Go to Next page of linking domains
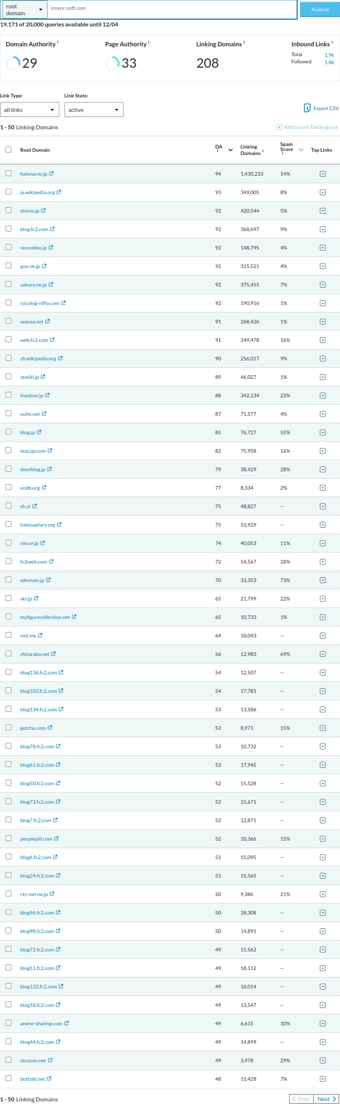Image resolution: width=340 pixels, height=1109 pixels. [326, 1098]
